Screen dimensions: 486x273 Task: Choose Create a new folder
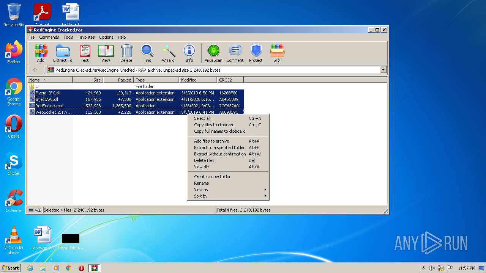click(x=228, y=177)
